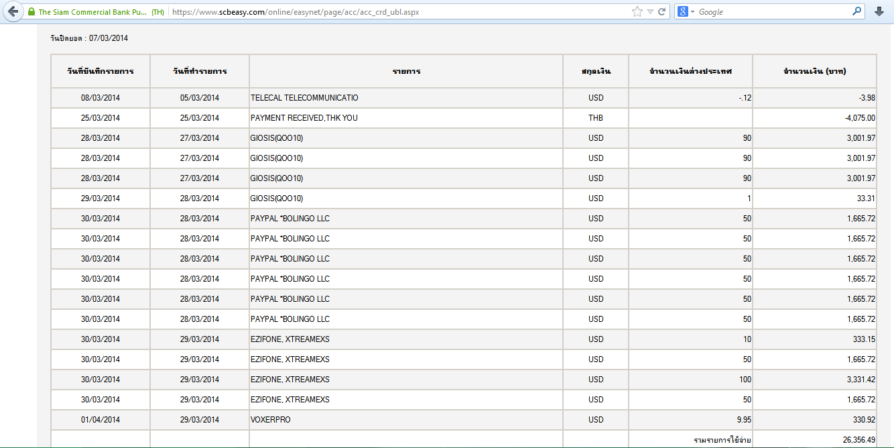Click the จำนวนเงินต่างประเทศ column header
Screen dimensions: 894x448
click(x=690, y=71)
